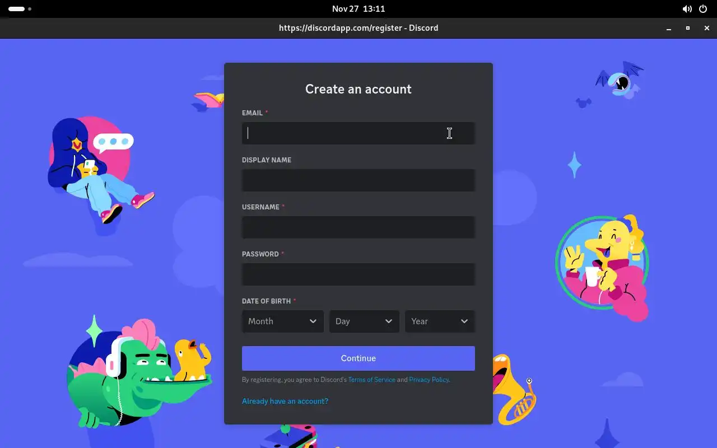Click the 'USERNAME' label text
This screenshot has height=448, width=717.
tap(260, 207)
